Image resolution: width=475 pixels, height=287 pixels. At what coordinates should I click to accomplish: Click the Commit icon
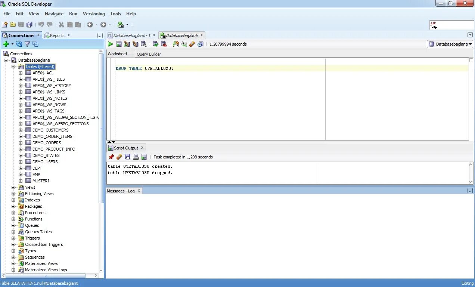click(x=155, y=44)
